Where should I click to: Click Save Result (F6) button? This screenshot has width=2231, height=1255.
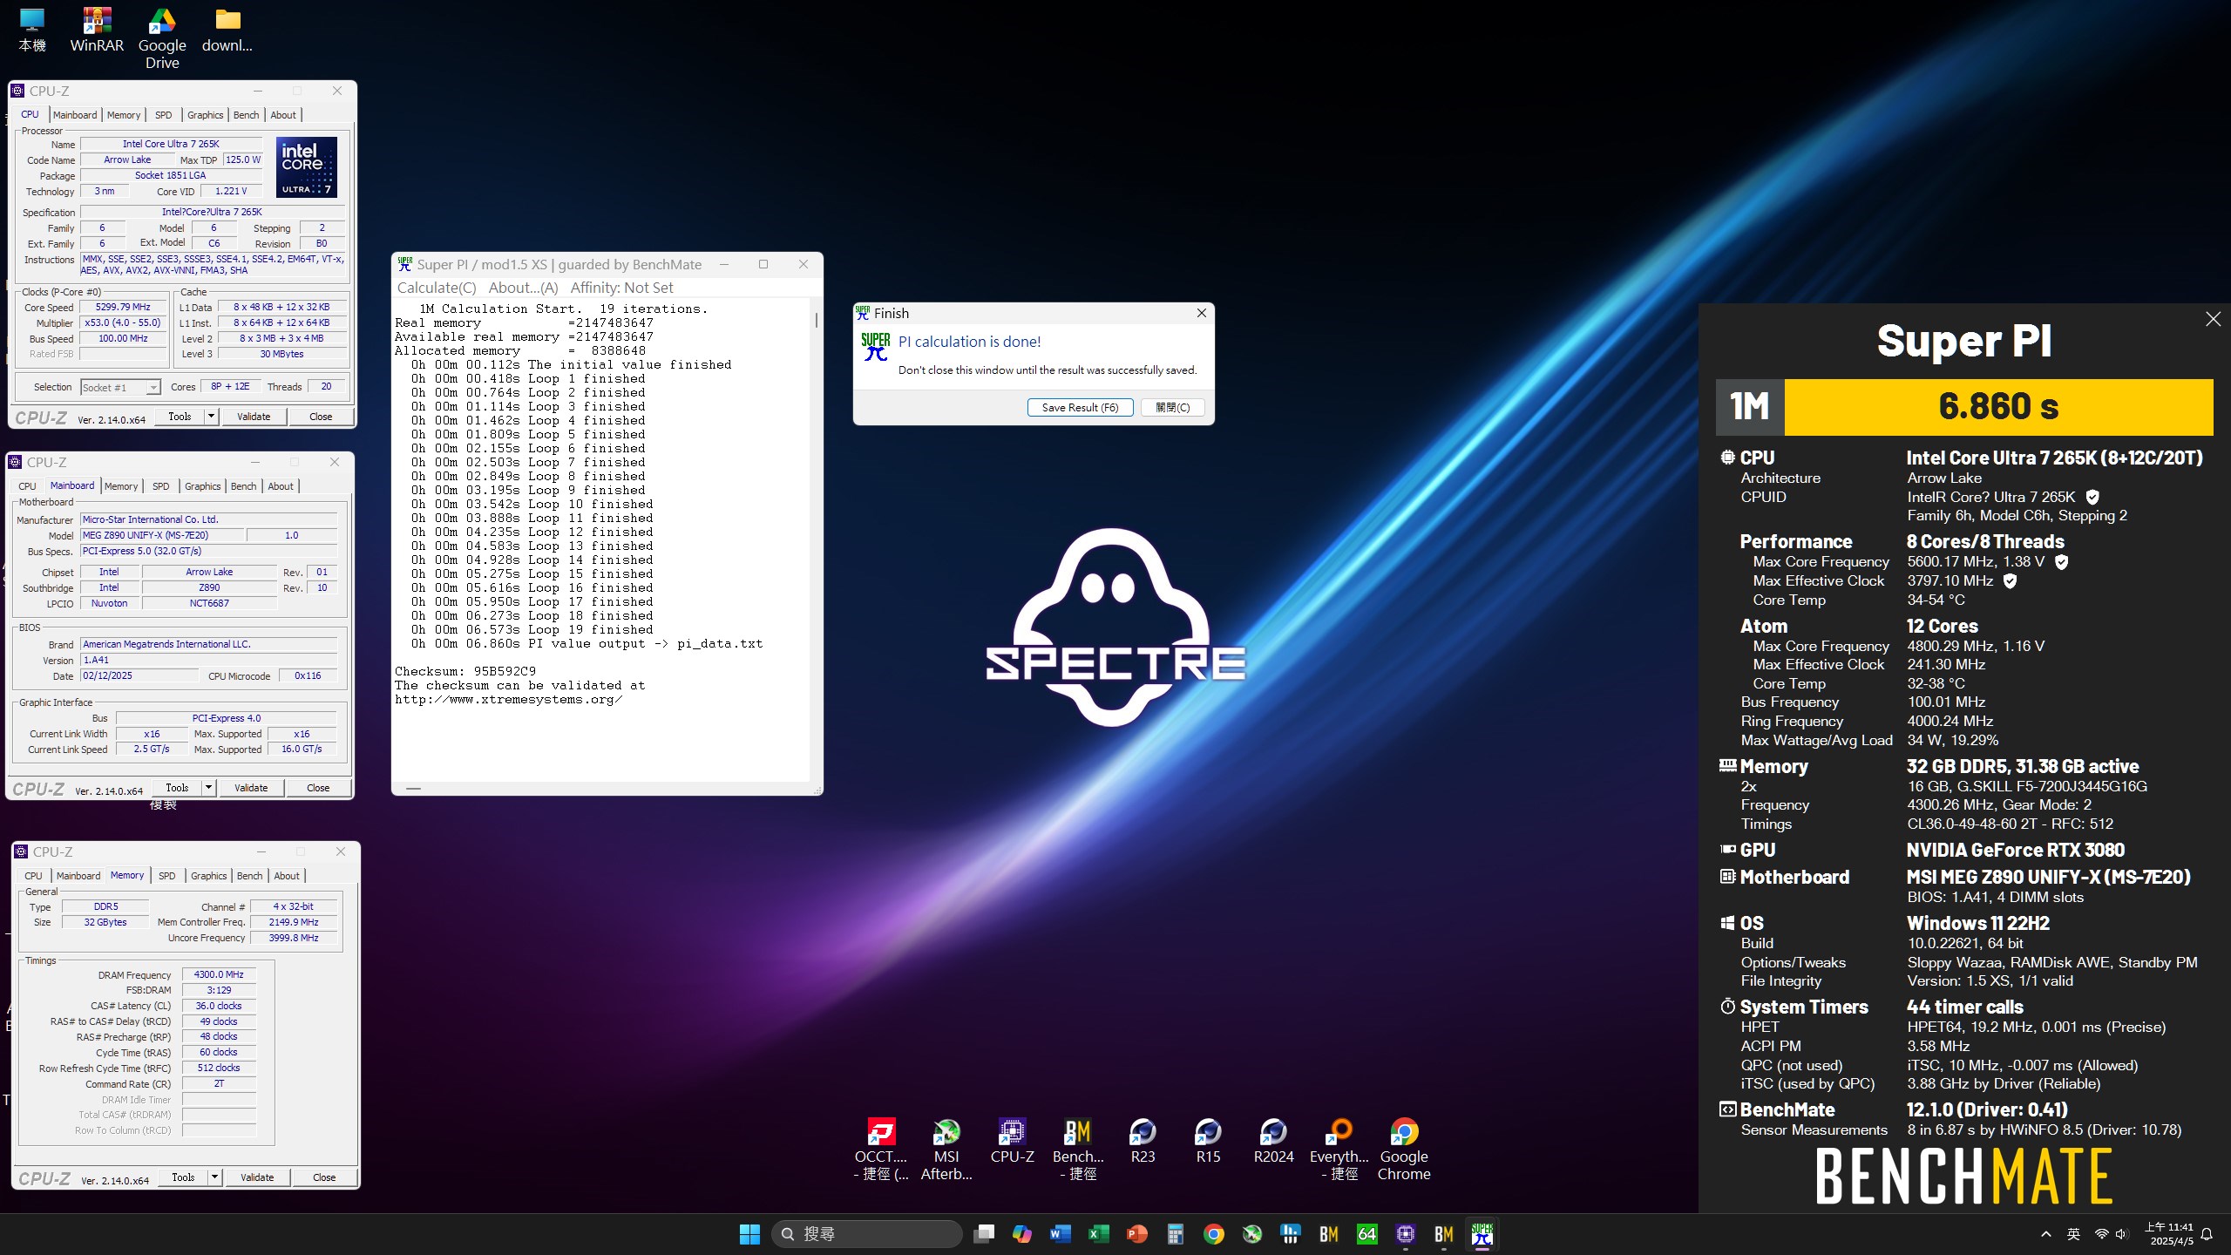click(1080, 407)
